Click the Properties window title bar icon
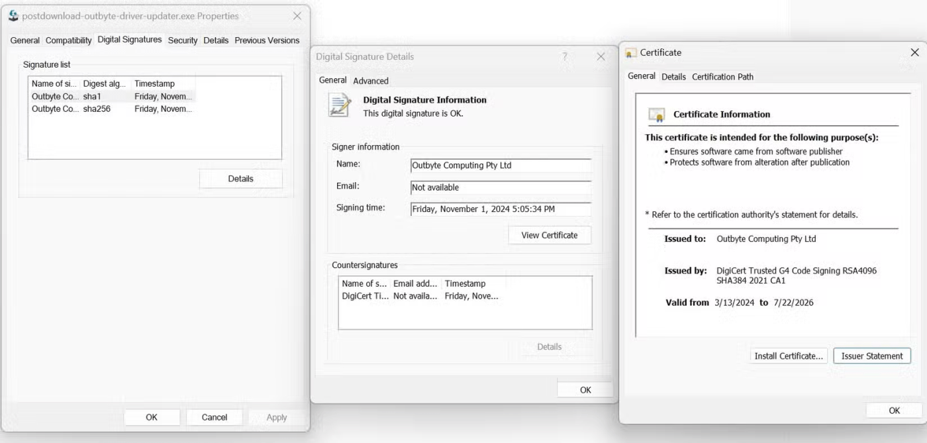 point(13,16)
